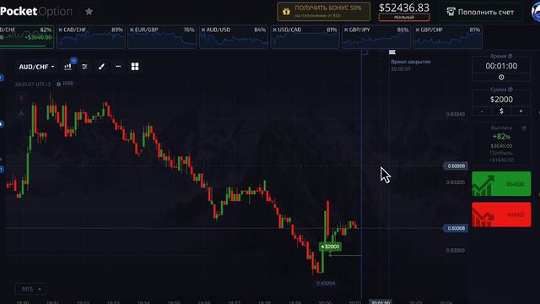Open the M15 timeframe dropdown
The height and width of the screenshot is (304, 540).
(30, 289)
